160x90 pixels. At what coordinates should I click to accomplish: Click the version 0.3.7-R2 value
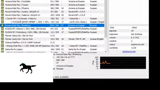pos(135,38)
